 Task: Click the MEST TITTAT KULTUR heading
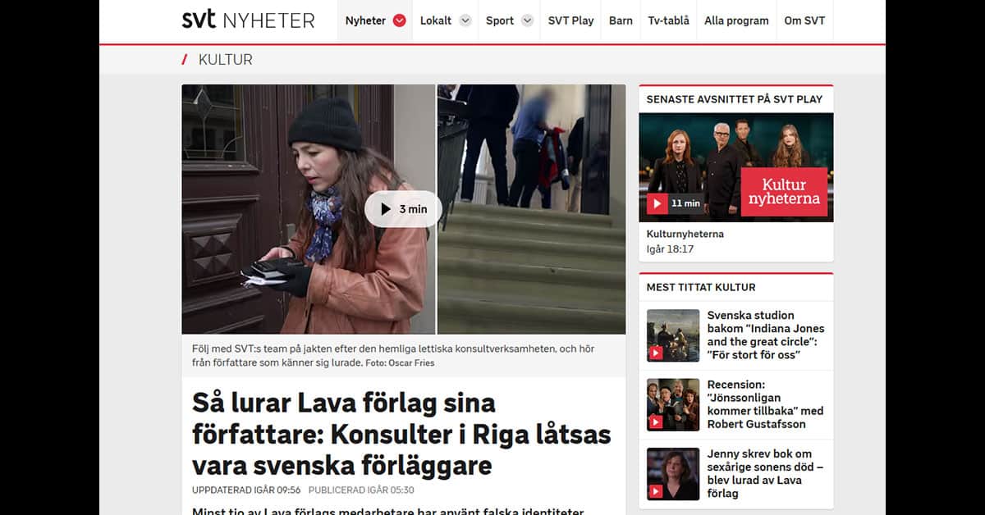(x=701, y=287)
